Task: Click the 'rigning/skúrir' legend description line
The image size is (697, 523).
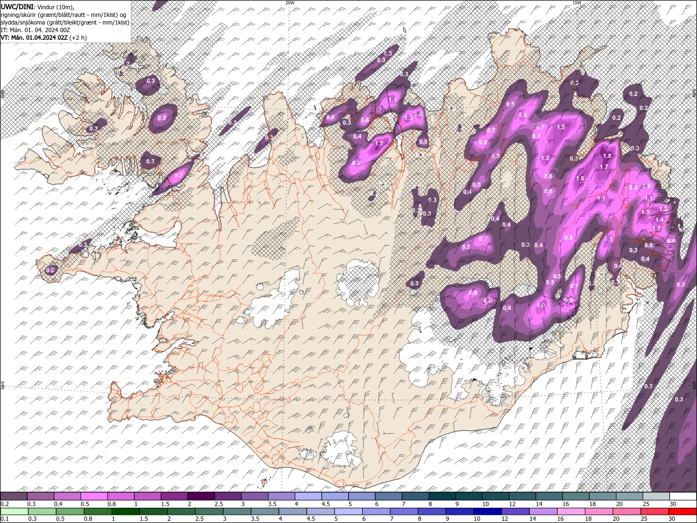Action: [64, 15]
